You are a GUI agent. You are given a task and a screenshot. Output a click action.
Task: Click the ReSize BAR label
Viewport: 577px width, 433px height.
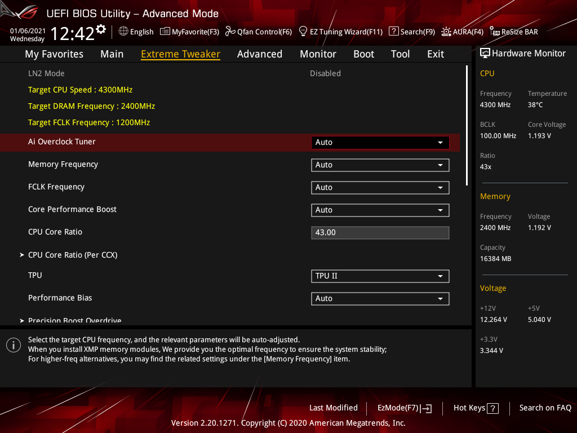point(520,32)
